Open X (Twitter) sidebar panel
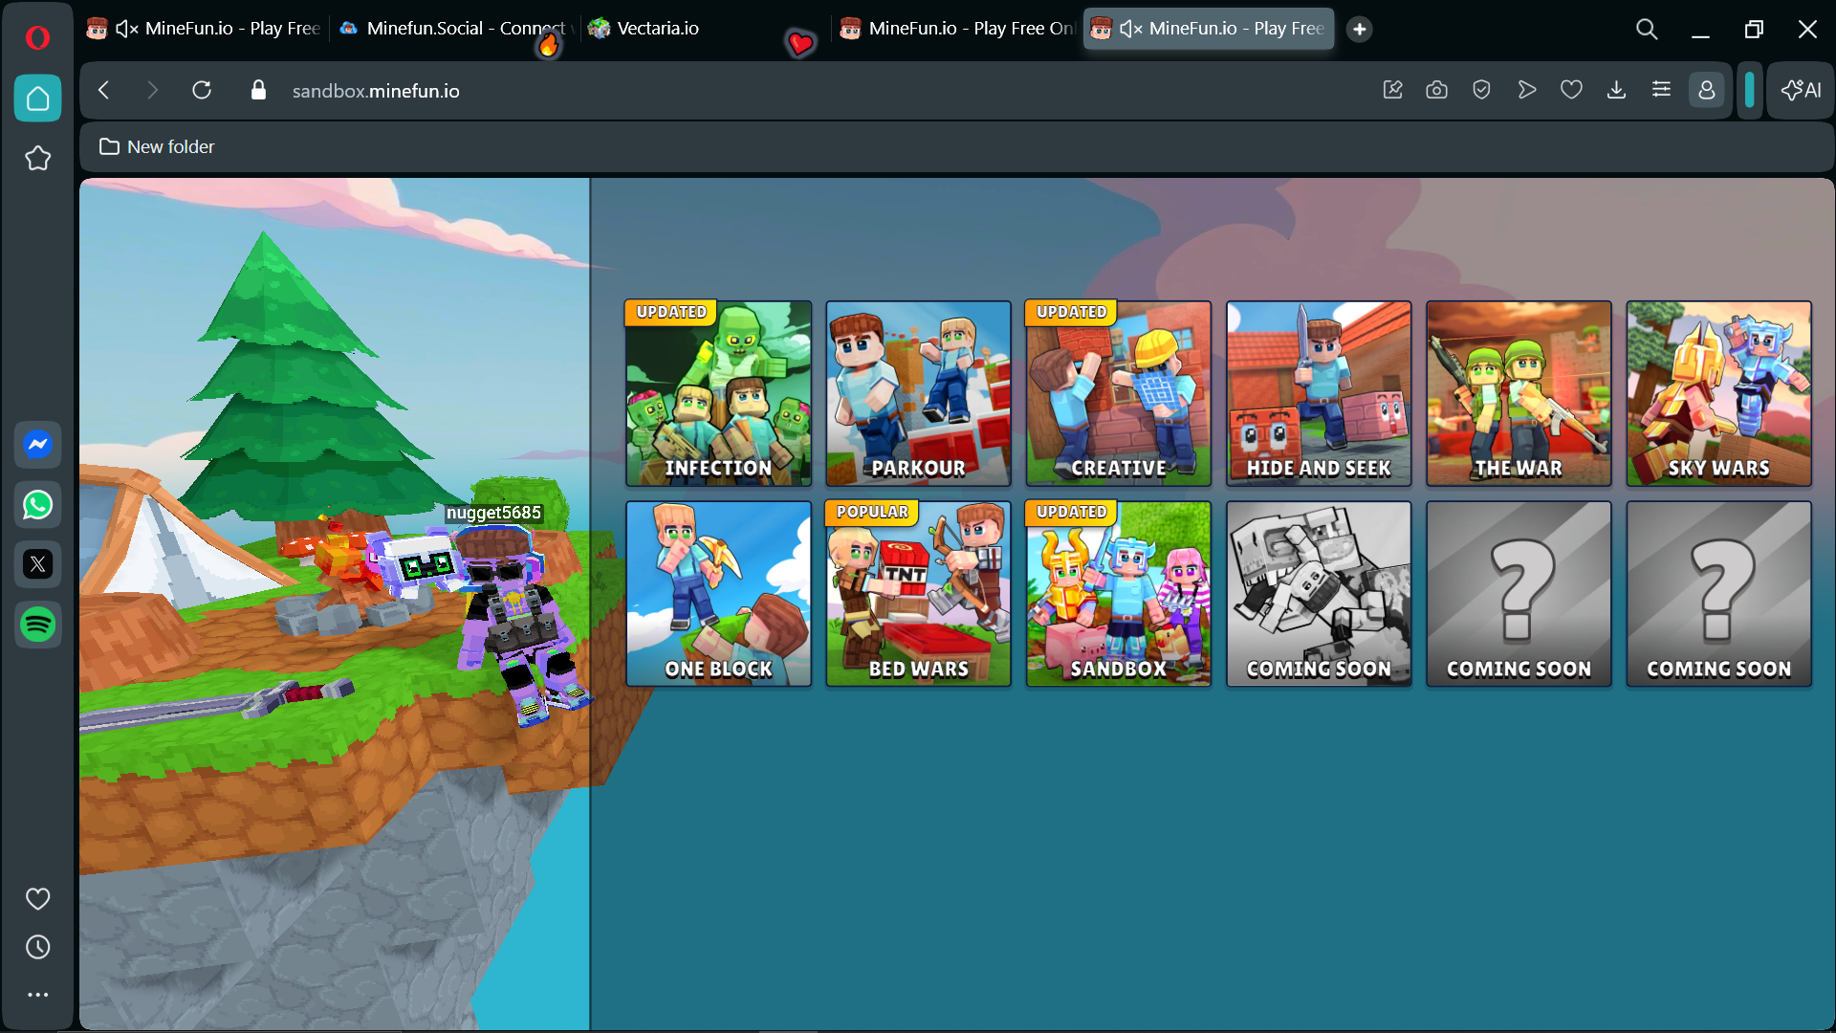The width and height of the screenshot is (1836, 1033). tap(37, 564)
